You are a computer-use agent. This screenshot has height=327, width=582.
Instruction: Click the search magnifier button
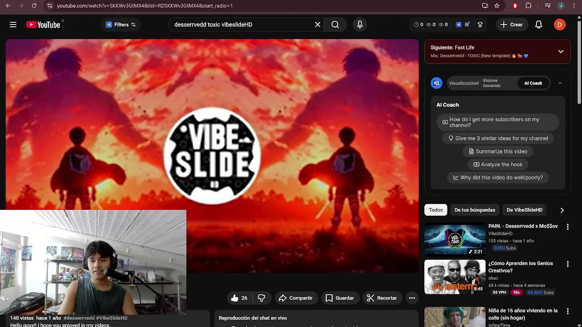pyautogui.click(x=335, y=25)
